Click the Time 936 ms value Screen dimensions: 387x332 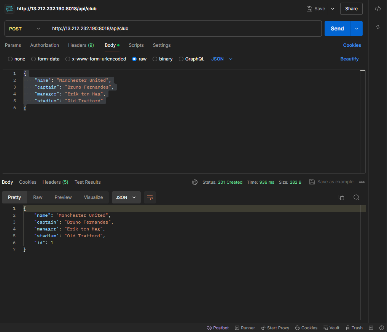point(266,182)
